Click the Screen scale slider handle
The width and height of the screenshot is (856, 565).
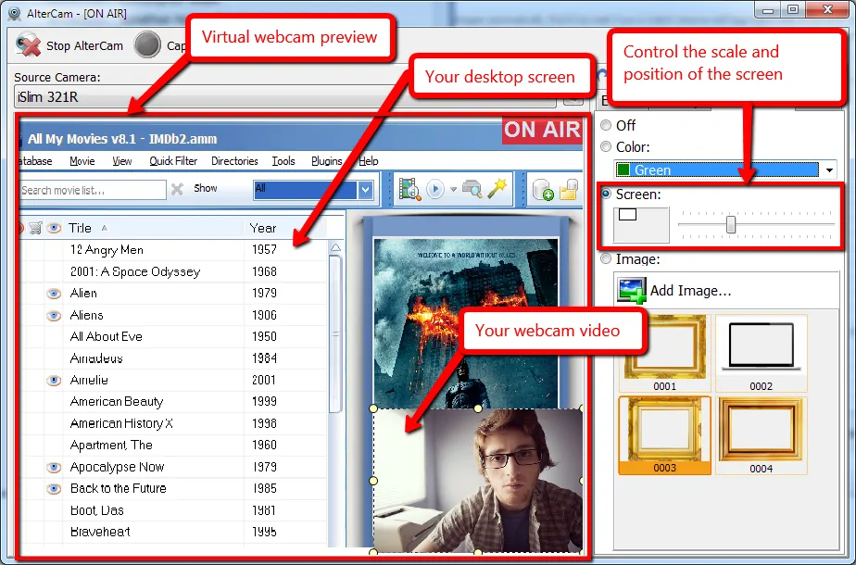click(731, 224)
